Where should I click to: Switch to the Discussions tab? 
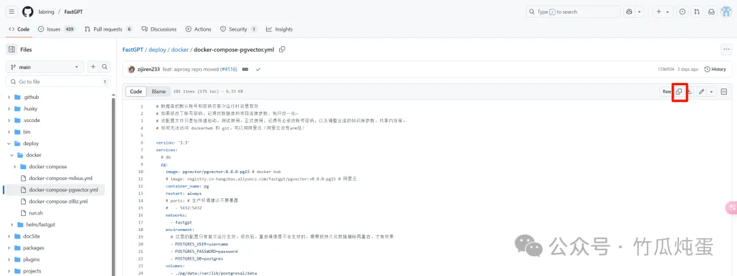pos(159,29)
